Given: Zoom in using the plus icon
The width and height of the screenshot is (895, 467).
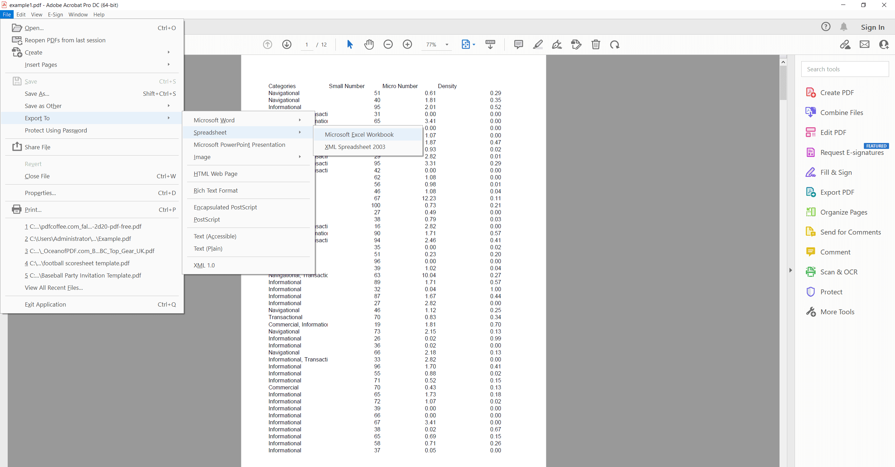Looking at the screenshot, I should click(x=407, y=44).
